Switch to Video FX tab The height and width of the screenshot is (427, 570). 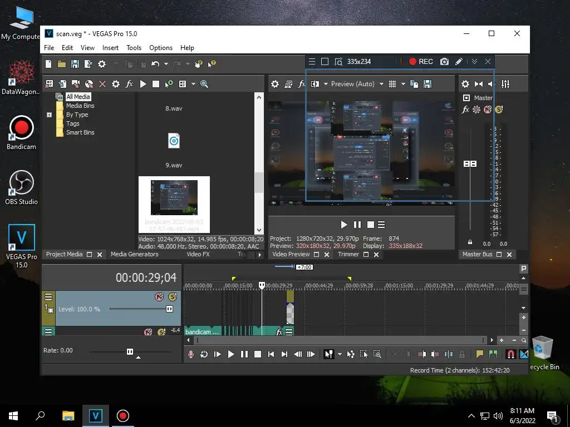coord(198,255)
